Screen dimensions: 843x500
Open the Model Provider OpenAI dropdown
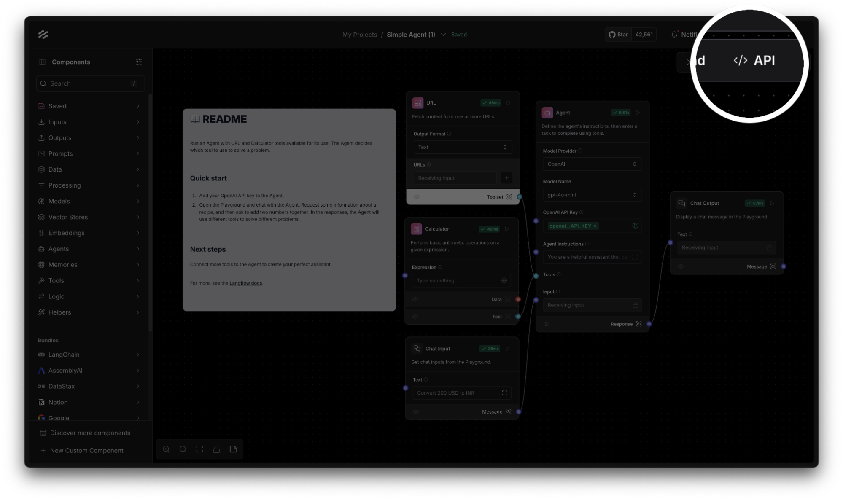pyautogui.click(x=592, y=164)
